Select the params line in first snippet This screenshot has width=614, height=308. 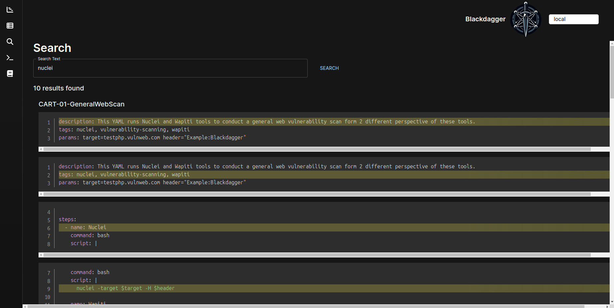[x=152, y=137]
